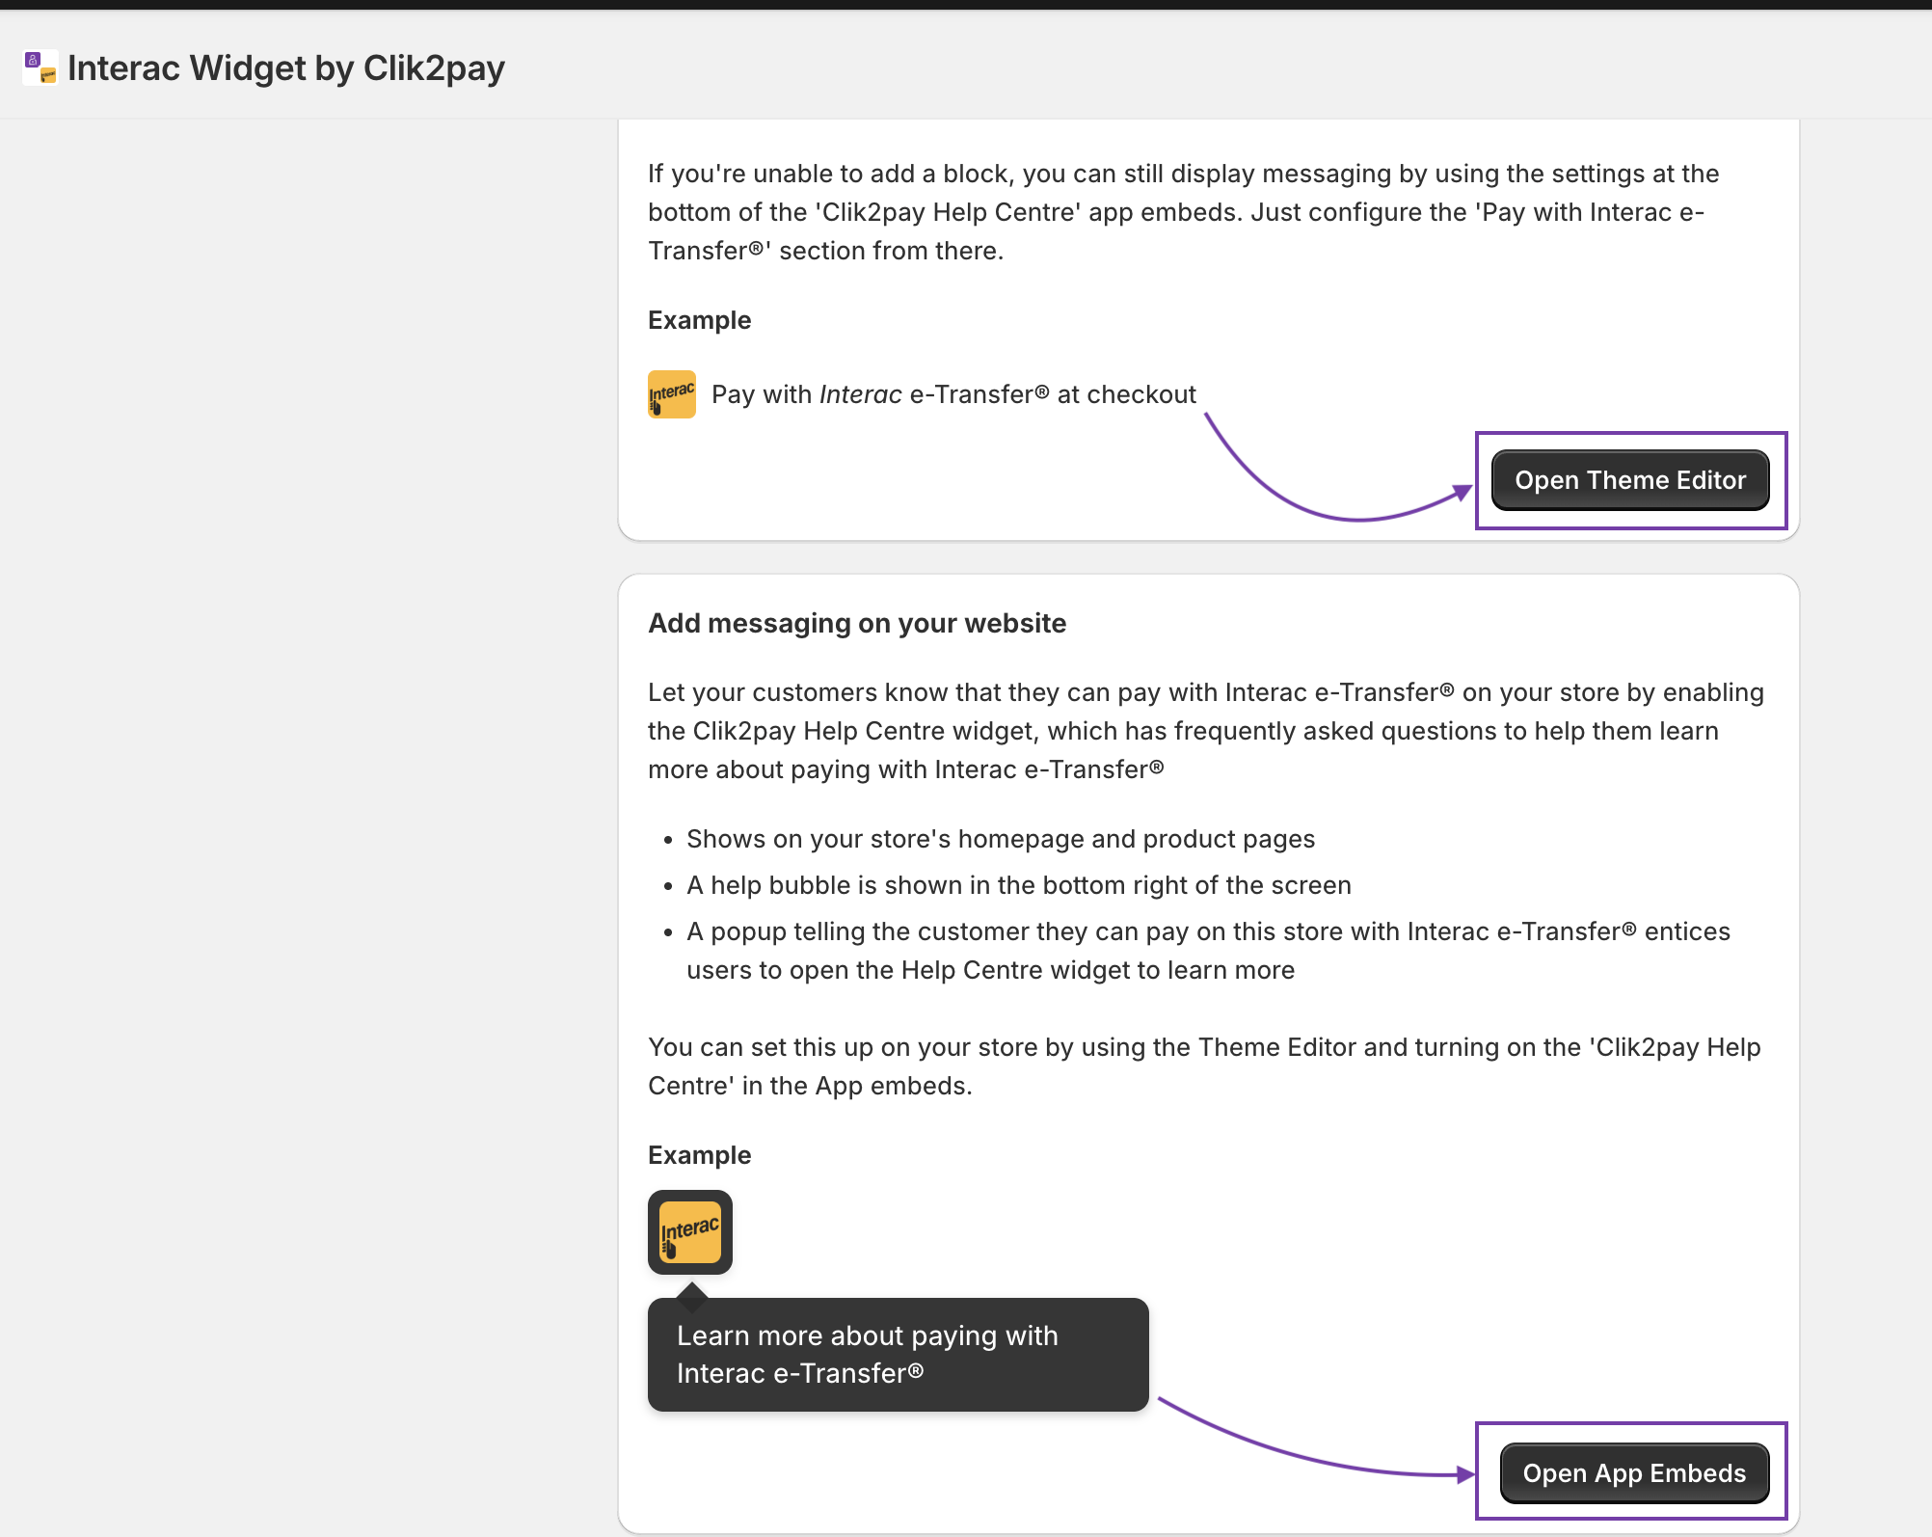The height and width of the screenshot is (1537, 1932).
Task: Click the Example label above help bubble icon
Action: (699, 1155)
